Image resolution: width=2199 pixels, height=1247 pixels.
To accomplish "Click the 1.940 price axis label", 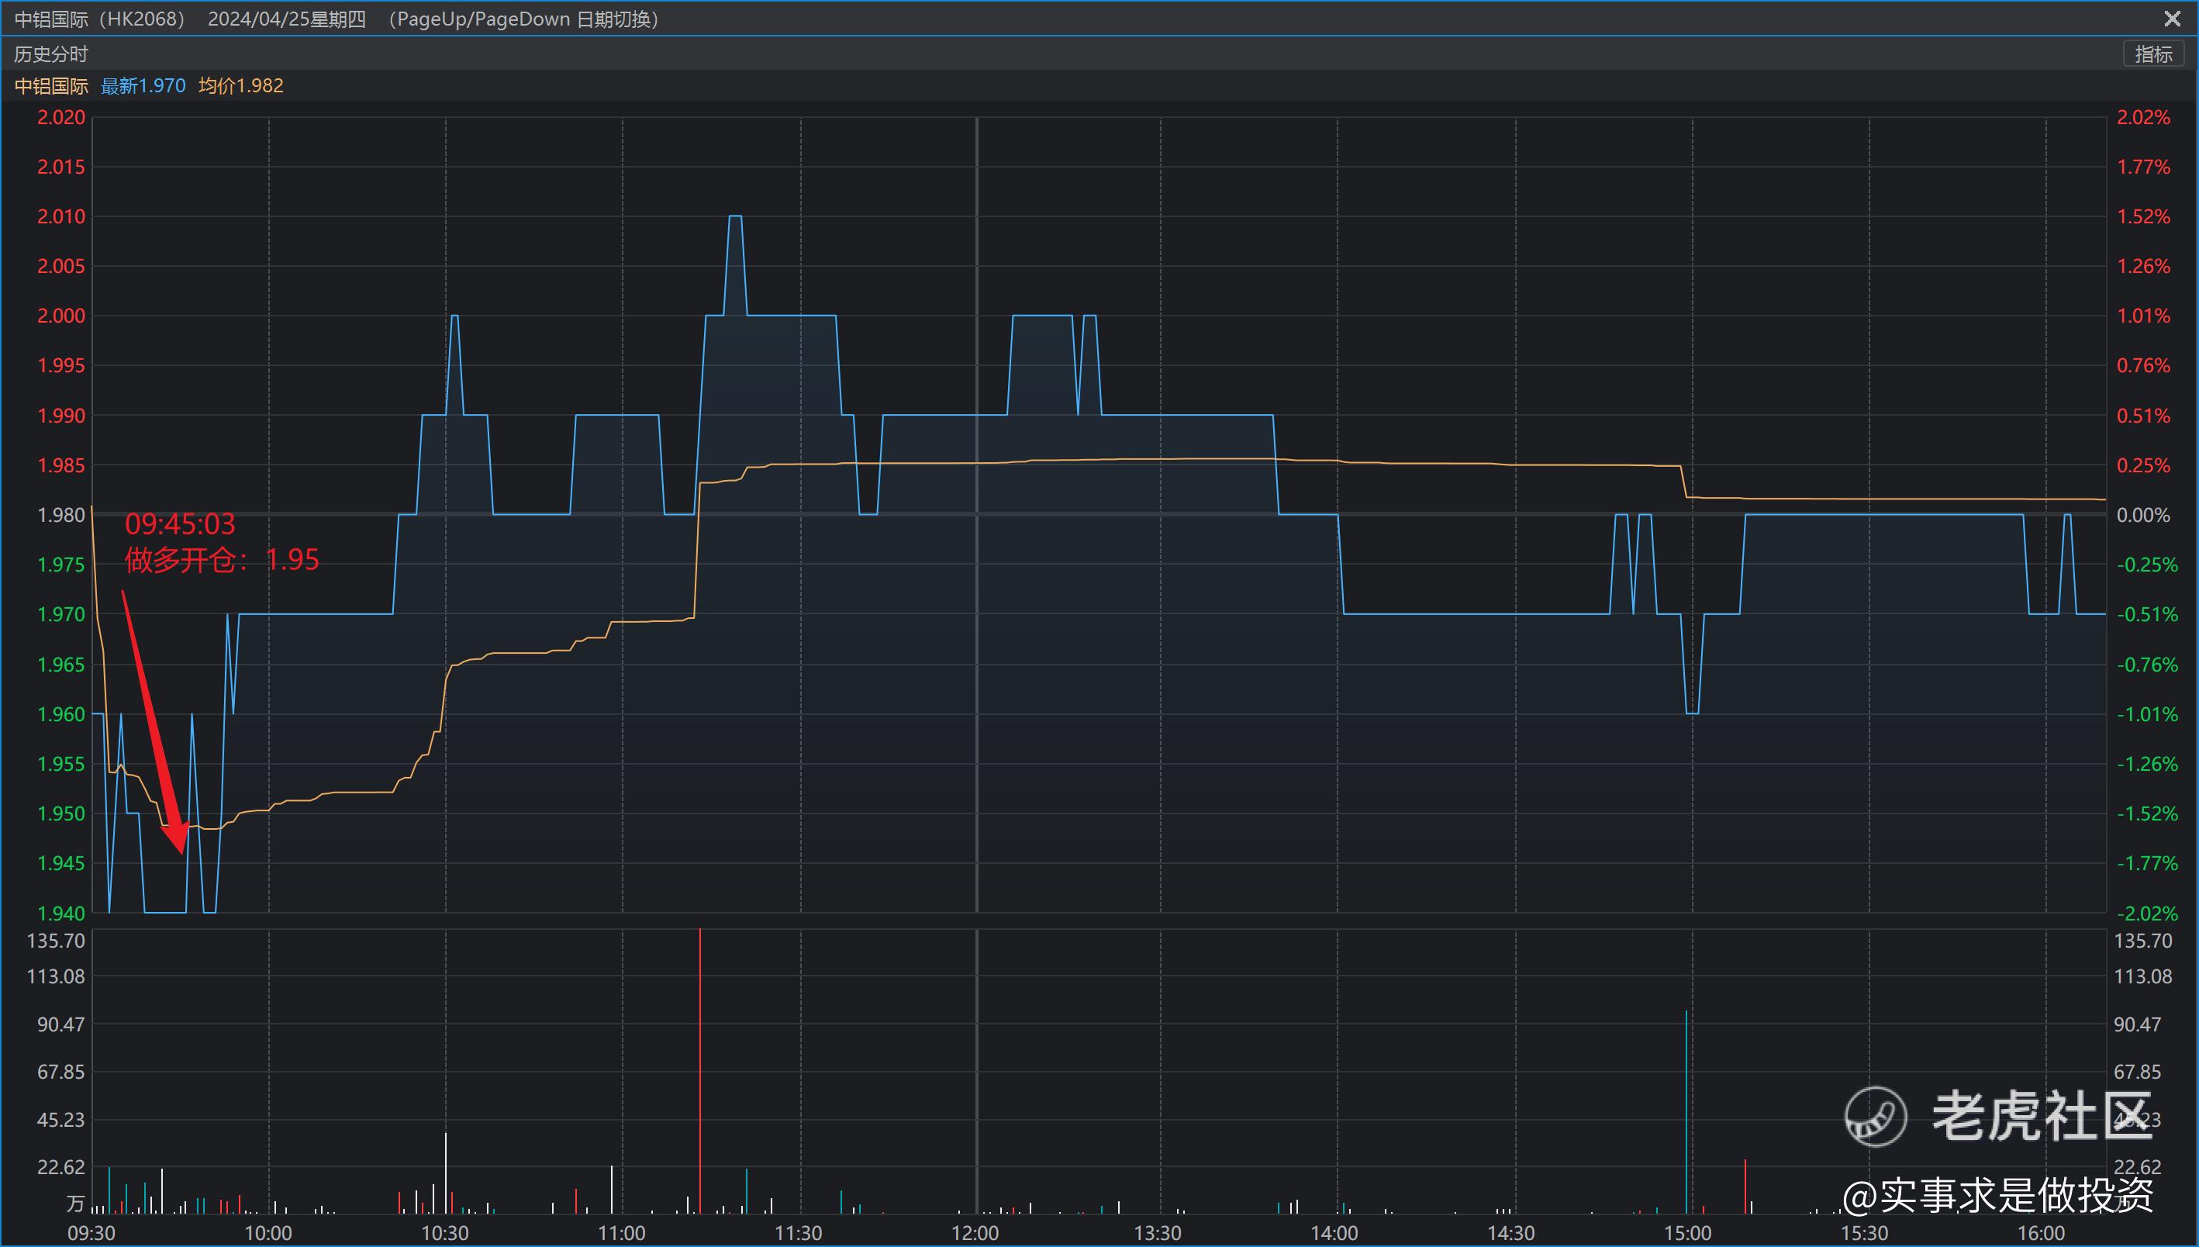I will click(60, 913).
